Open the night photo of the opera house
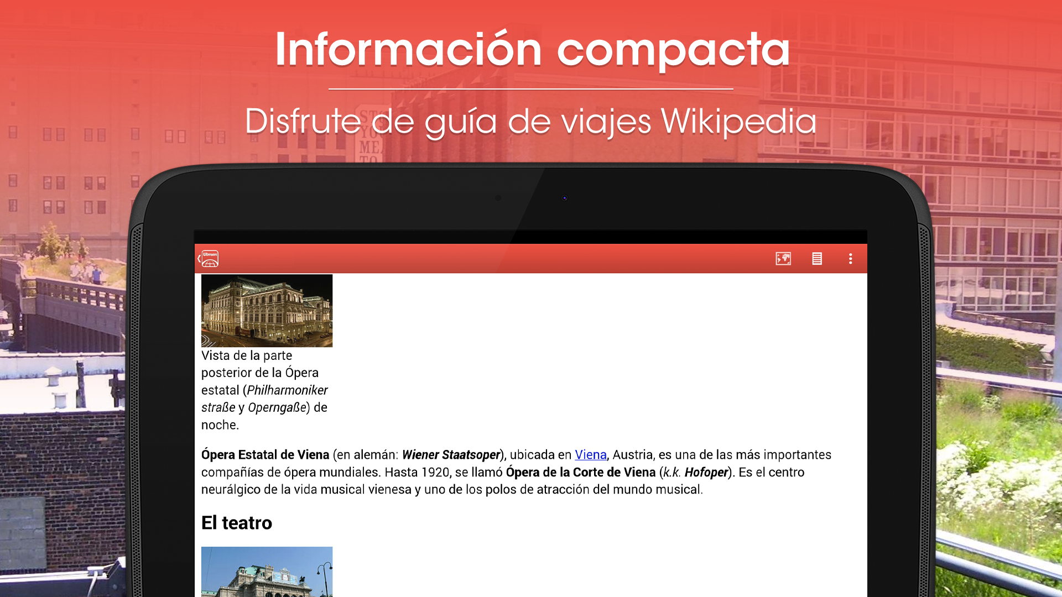Viewport: 1062px width, 597px height. coord(267,311)
